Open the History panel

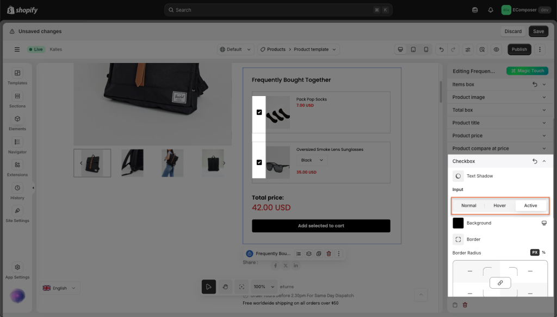[17, 191]
